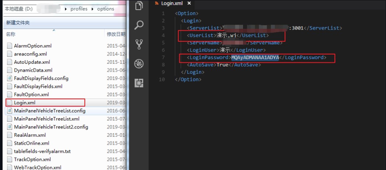Click the 名称 column header
Screen dimensions: 386x170
tap(11, 34)
